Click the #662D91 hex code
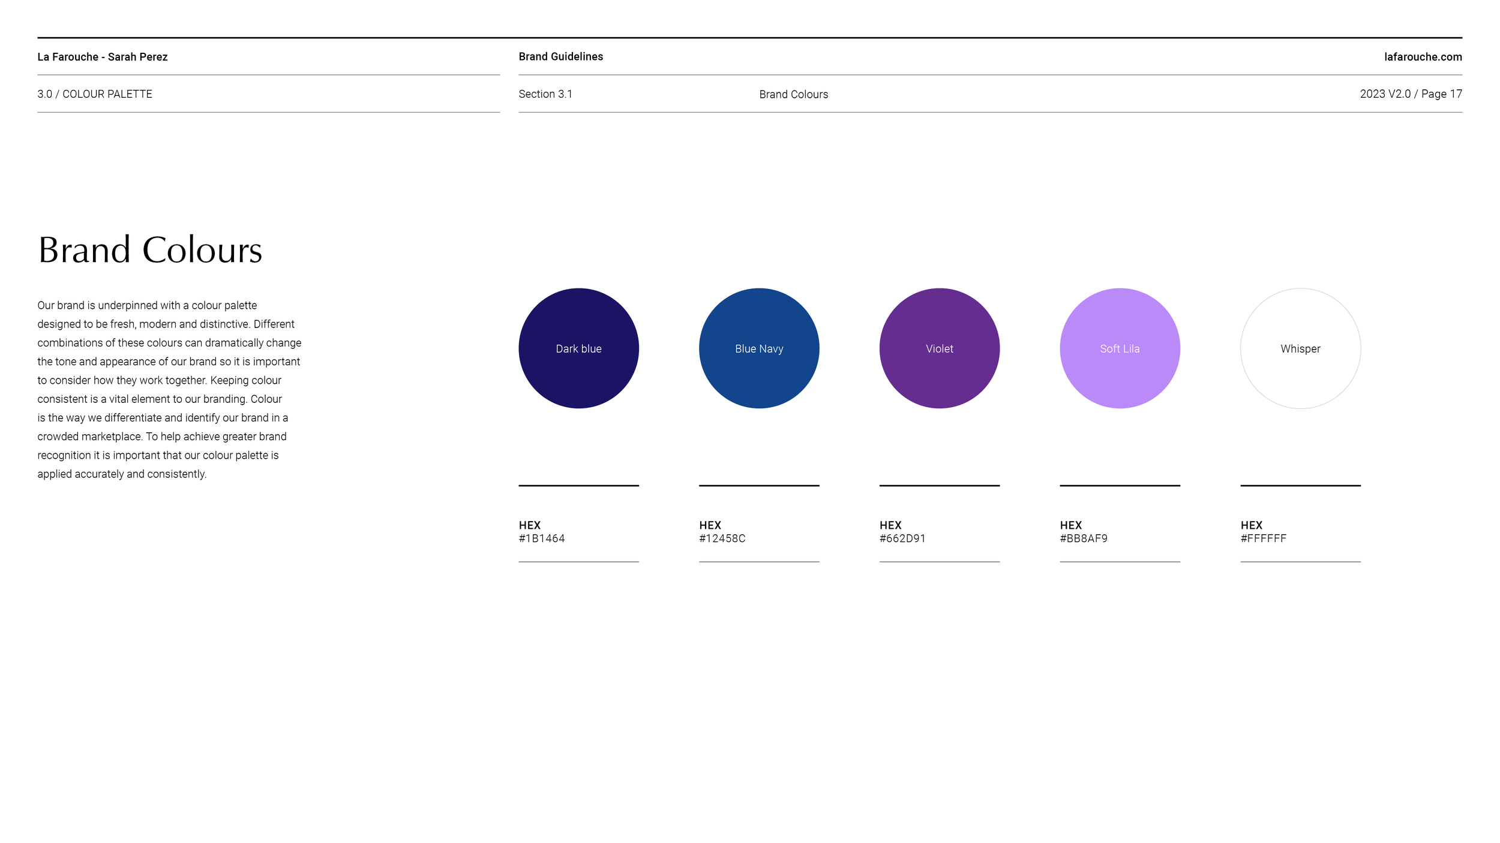Viewport: 1500px width, 843px height. pyautogui.click(x=902, y=538)
